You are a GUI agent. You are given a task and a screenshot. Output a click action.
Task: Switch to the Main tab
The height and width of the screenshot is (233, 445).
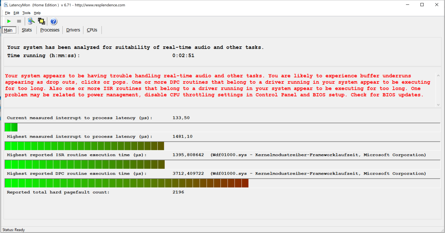coord(9,30)
